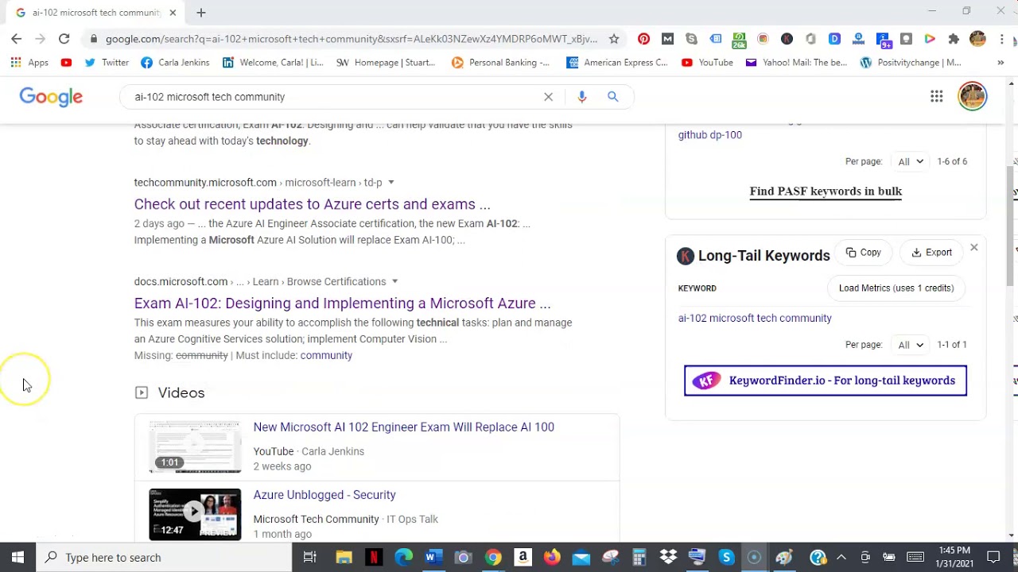
Task: Expand techcommunity result options arrow
Action: click(390, 183)
